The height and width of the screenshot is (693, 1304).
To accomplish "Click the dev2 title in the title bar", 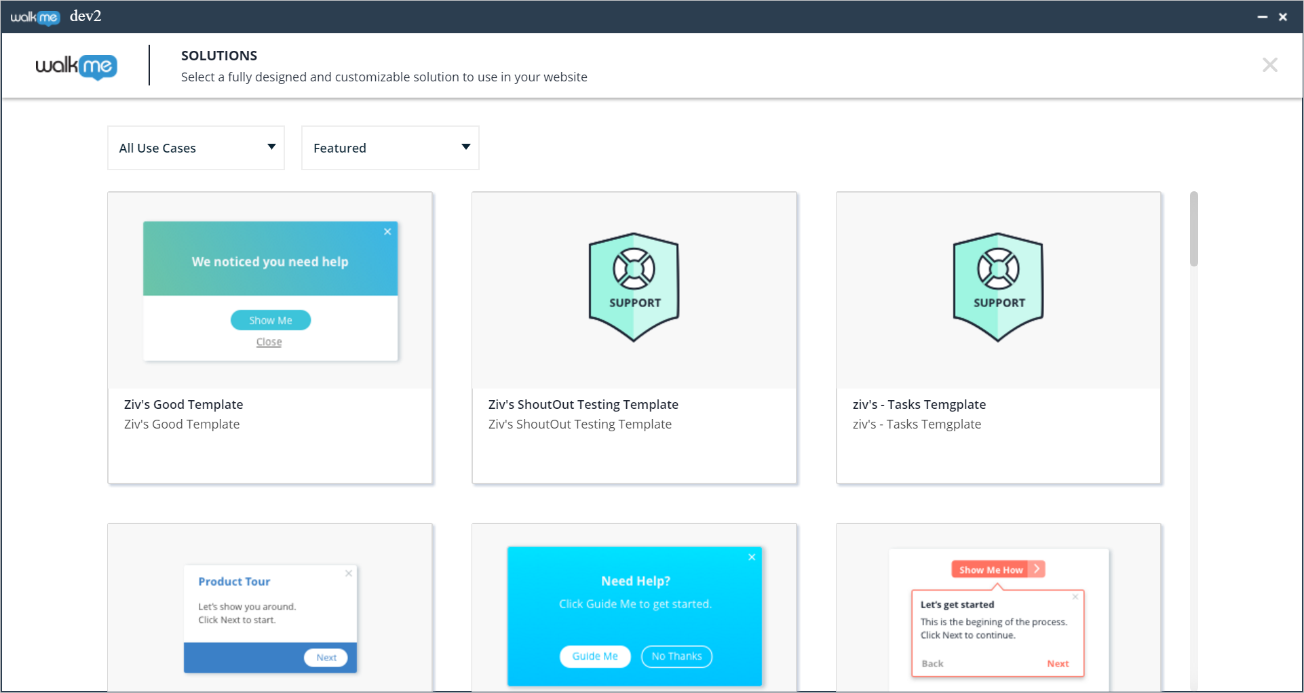I will tap(85, 16).
